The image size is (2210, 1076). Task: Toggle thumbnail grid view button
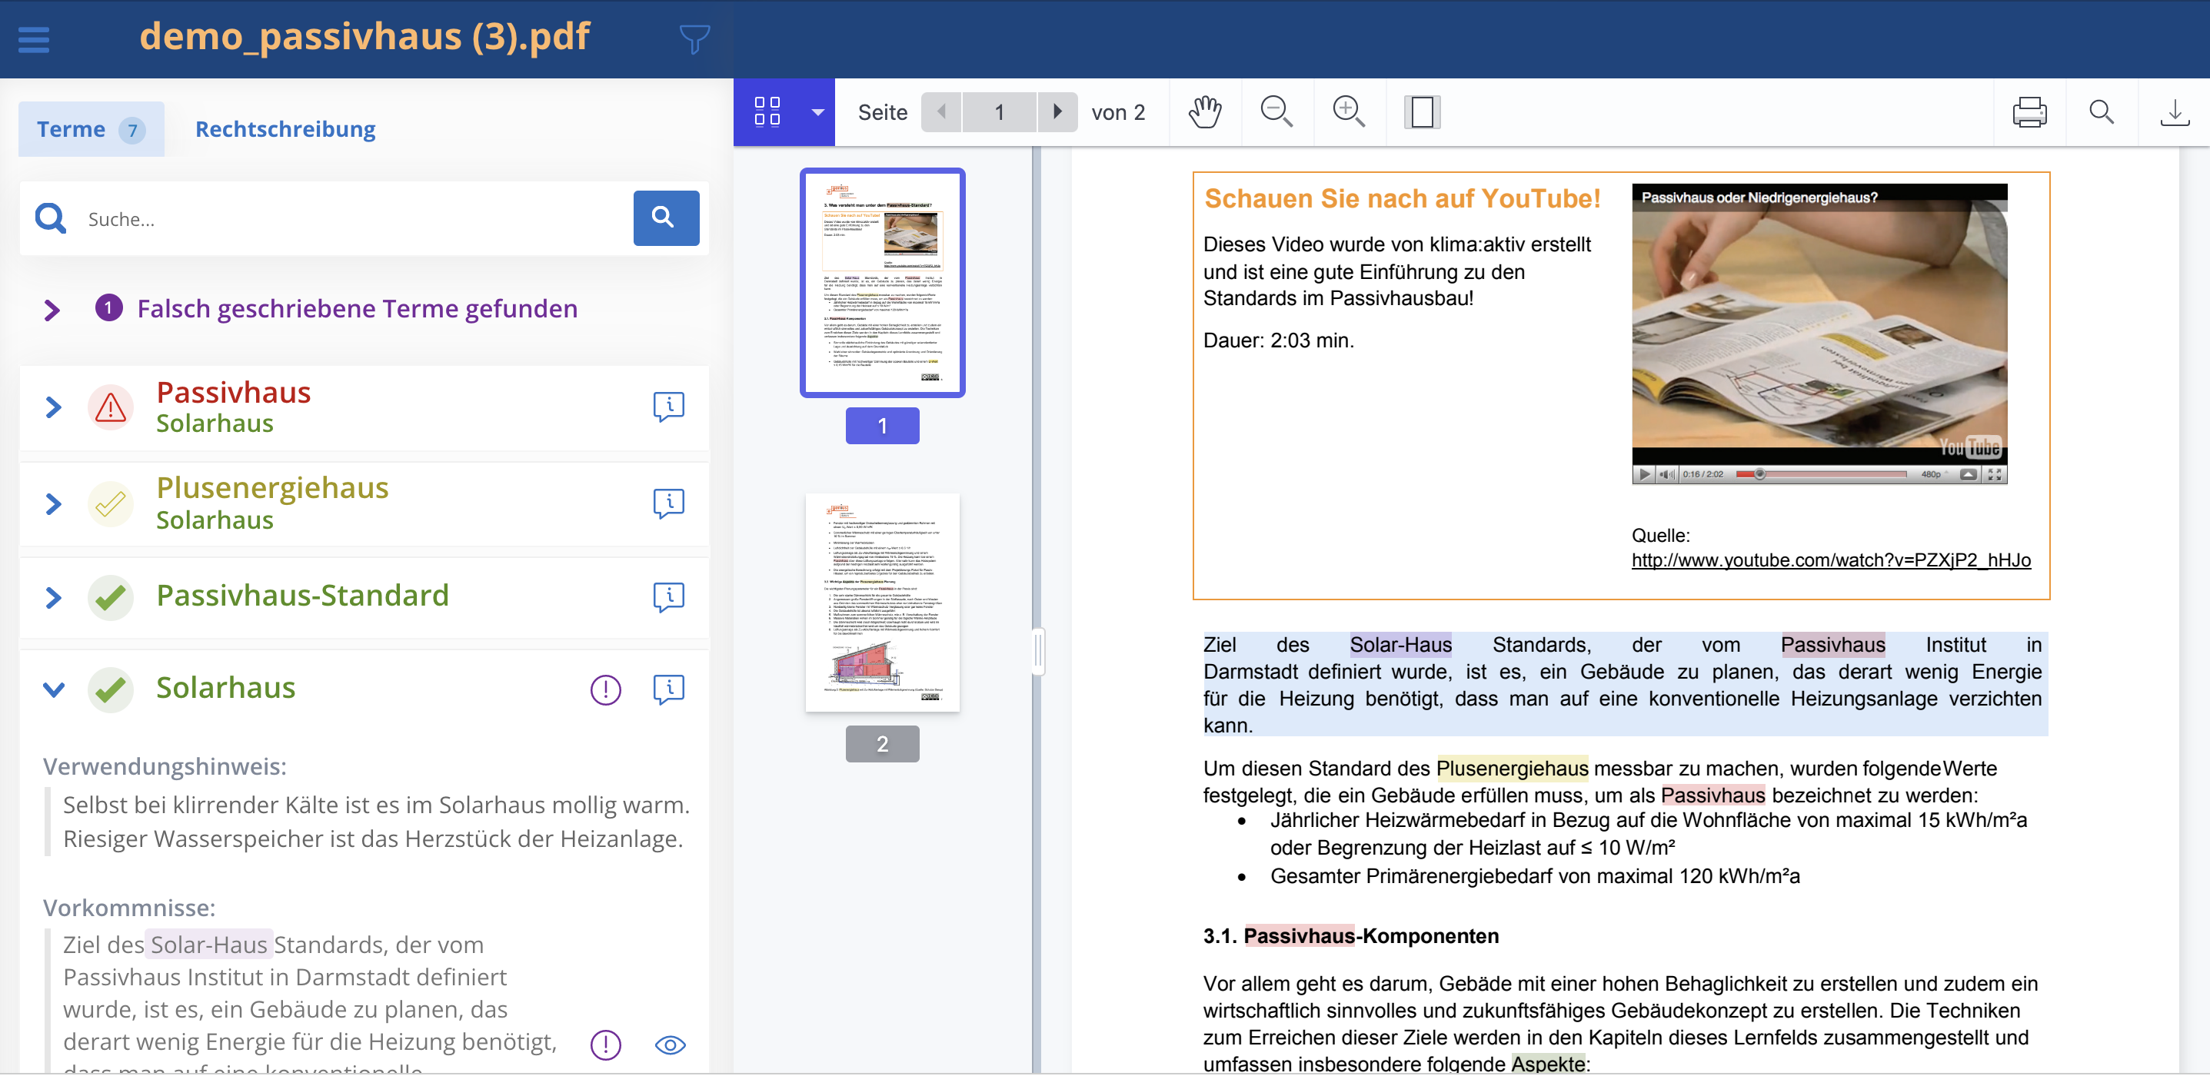click(767, 112)
